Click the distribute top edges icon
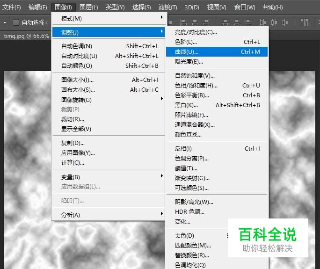 pyautogui.click(x=225, y=22)
